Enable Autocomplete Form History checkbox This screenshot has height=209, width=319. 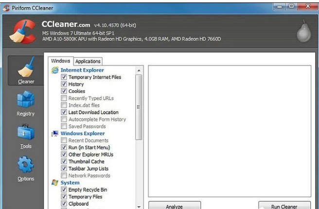(x=64, y=119)
